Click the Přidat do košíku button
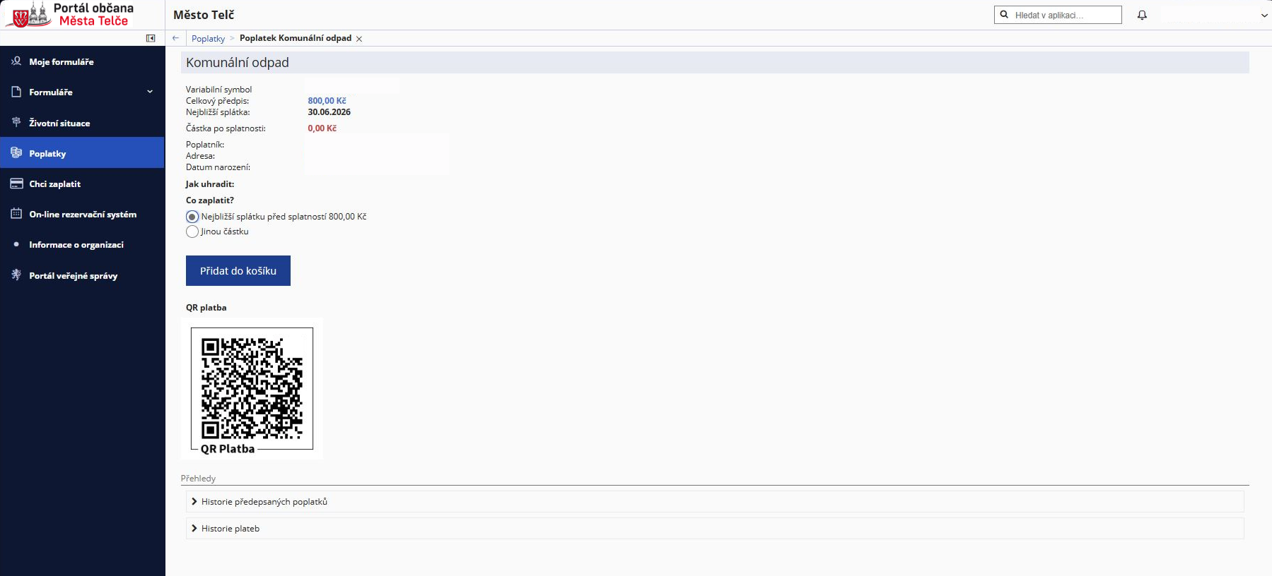1272x576 pixels. click(x=238, y=271)
